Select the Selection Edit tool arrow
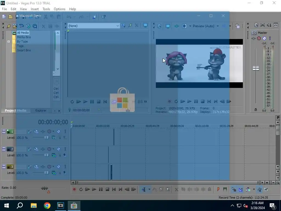The image size is (281, 211). (x=161, y=189)
